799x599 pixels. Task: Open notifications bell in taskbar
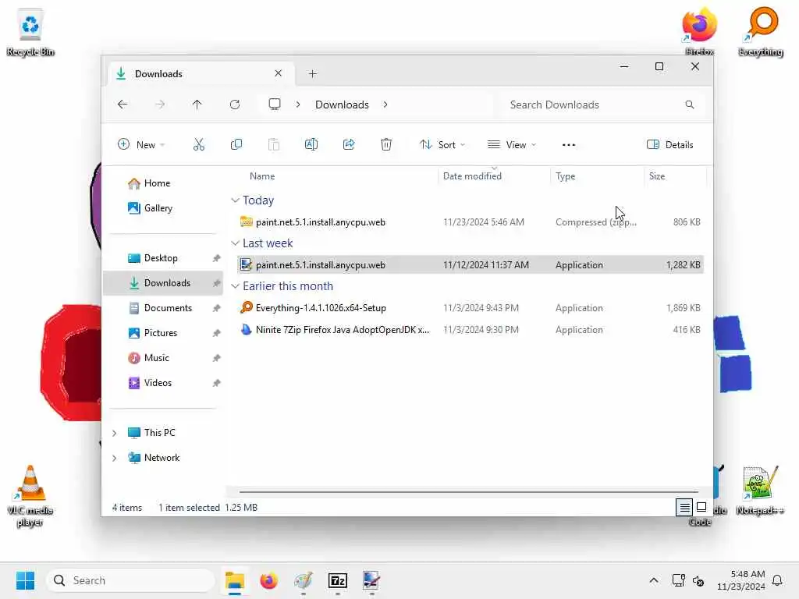778,580
